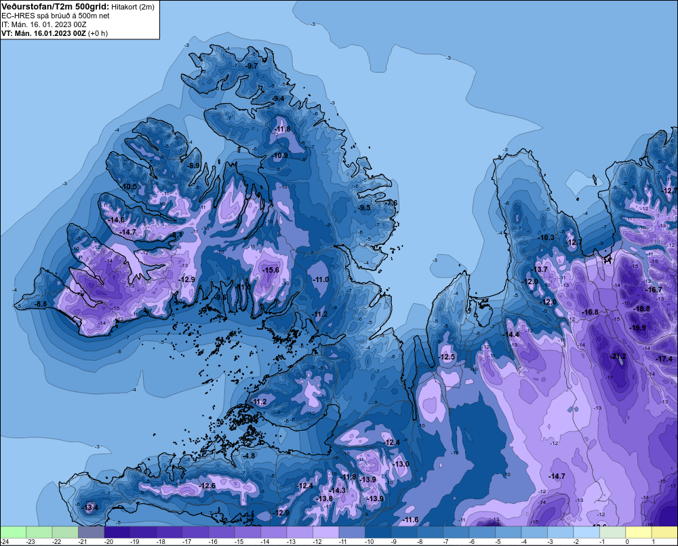
Task: Click the -4.8 temperature label
Action: [x=249, y=456]
